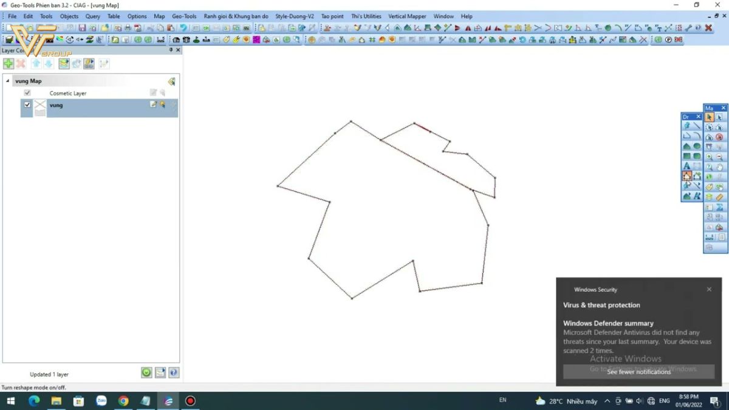Toggle visibility checkbox of Cosmetic Layer

pos(27,93)
